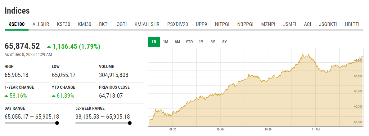Open the KSE30 index tab
This screenshot has height=136, width=369.
point(64,24)
